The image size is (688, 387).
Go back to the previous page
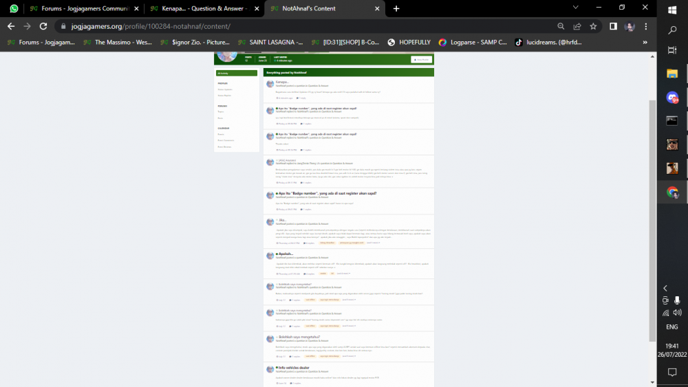11,26
